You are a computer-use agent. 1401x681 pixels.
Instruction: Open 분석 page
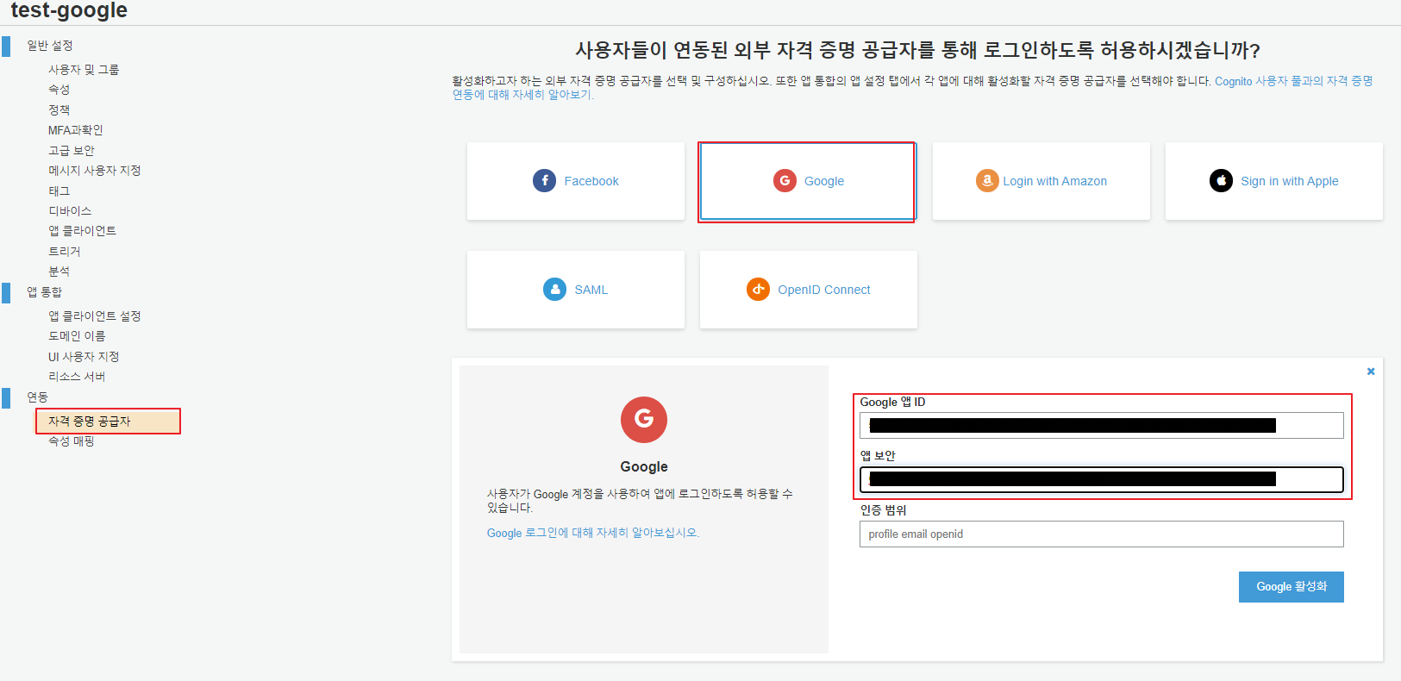59,272
